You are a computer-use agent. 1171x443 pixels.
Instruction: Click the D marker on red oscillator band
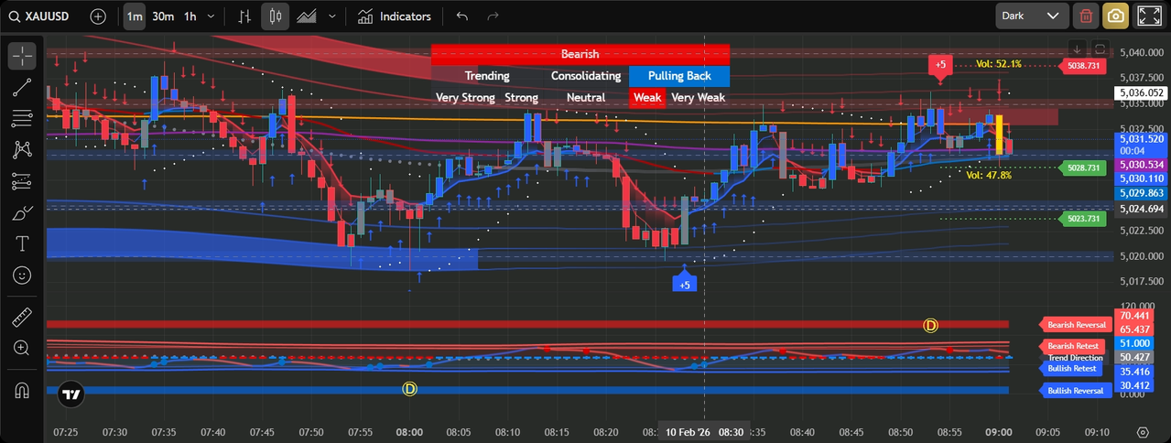[x=931, y=325]
